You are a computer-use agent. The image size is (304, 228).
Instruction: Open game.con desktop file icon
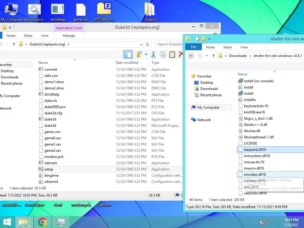[x=81, y=12]
